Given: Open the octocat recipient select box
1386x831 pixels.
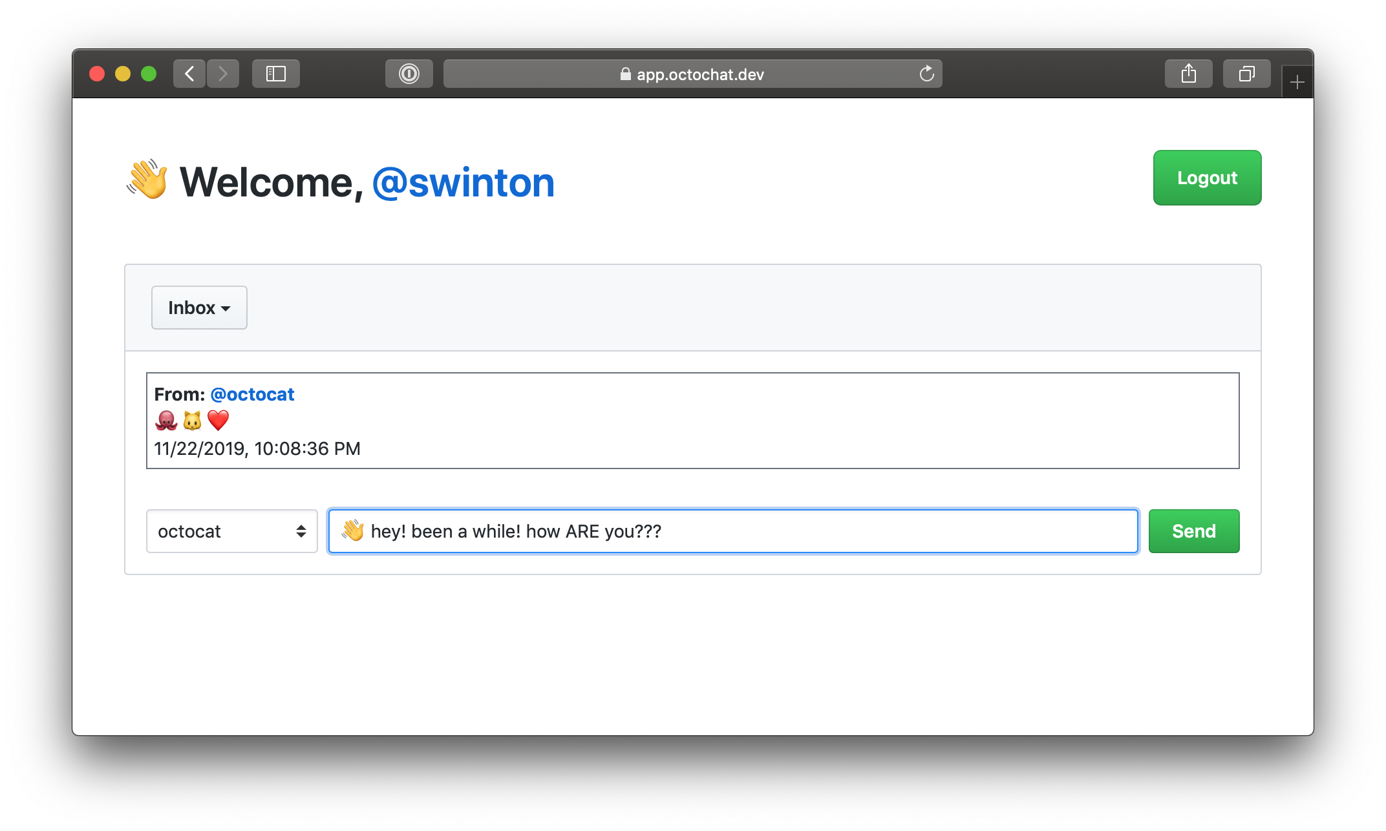Looking at the screenshot, I should pos(232,531).
